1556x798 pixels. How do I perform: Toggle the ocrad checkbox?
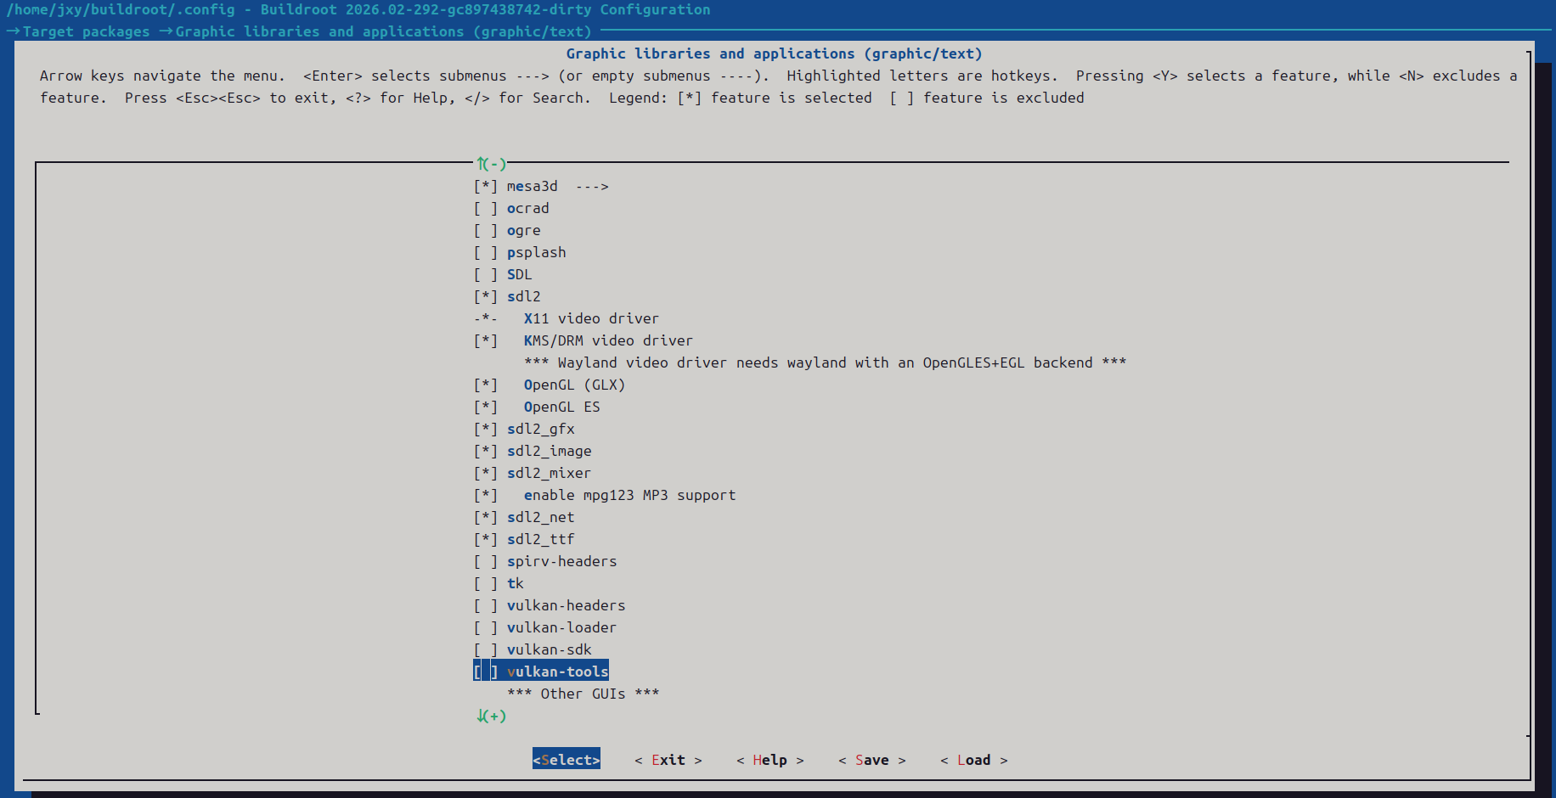[x=485, y=208]
